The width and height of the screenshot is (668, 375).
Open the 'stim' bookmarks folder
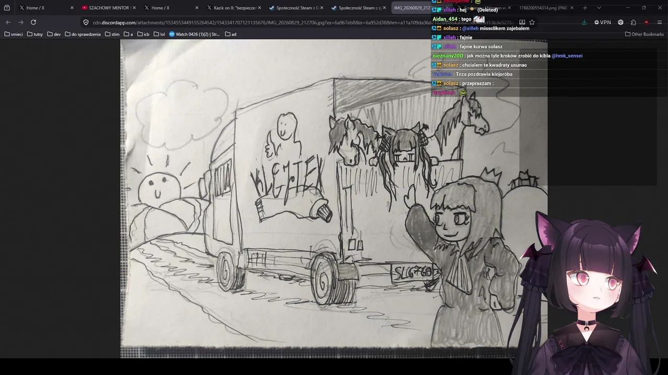(x=112, y=34)
